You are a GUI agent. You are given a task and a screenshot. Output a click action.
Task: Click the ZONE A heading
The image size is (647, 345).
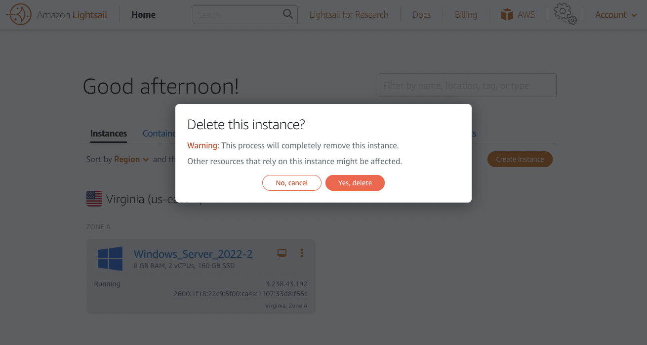tap(98, 227)
